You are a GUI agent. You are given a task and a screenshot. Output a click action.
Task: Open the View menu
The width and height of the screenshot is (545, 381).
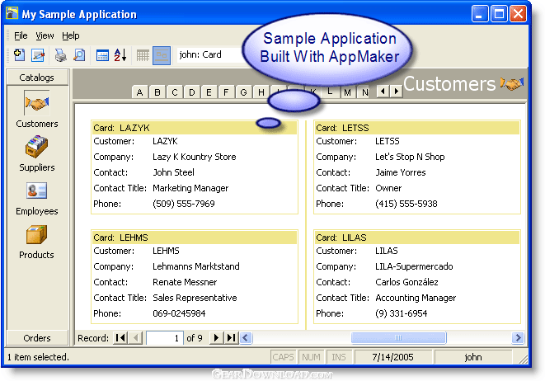coord(45,35)
